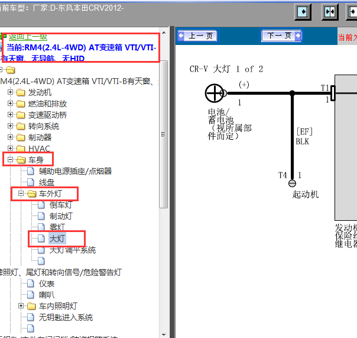Click the 辅助电源插座/点烟器 document icon
This screenshot has height=338, width=357.
coord(31,171)
